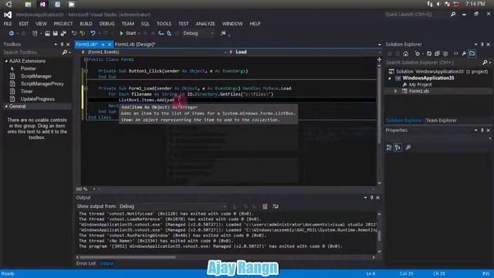Close the Form1.vb editor tab
Image resolution: width=494 pixels, height=278 pixels.
point(110,45)
